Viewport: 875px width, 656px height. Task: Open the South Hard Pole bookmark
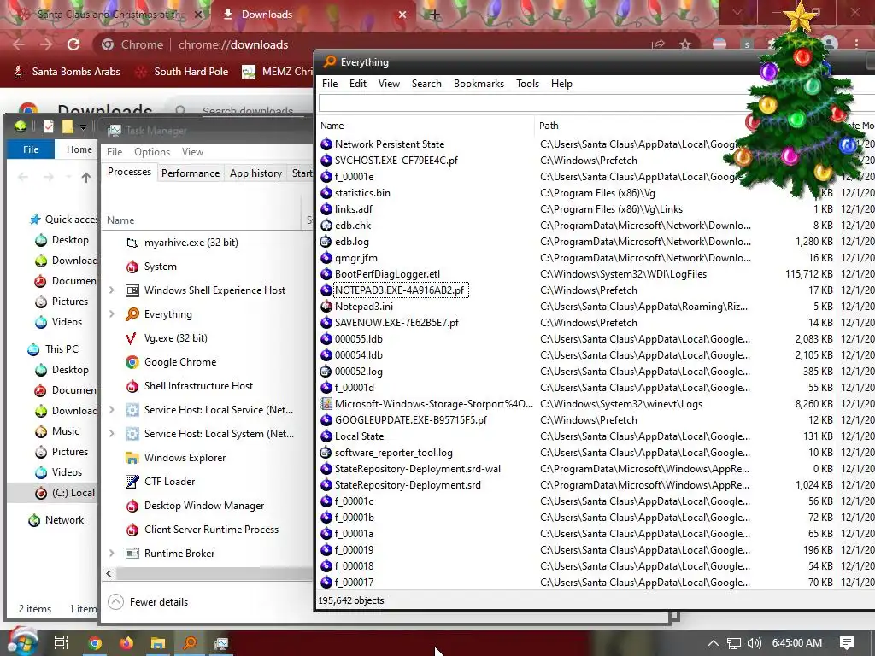pos(183,72)
